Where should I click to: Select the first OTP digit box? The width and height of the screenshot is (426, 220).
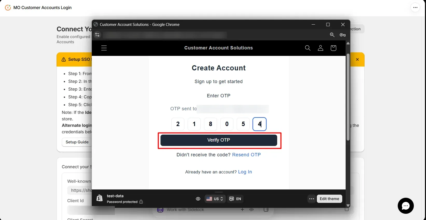pos(178,124)
